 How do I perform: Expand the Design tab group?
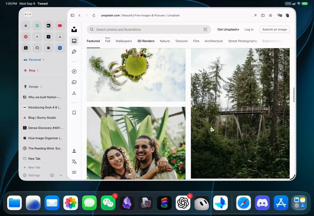point(33,87)
